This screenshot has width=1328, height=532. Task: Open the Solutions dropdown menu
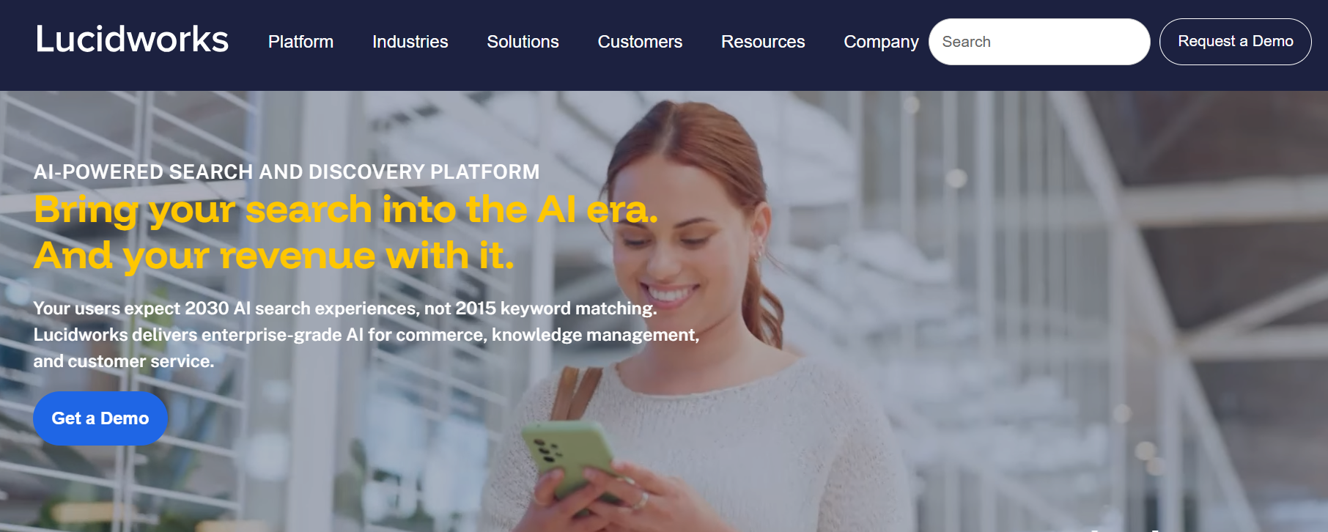523,42
